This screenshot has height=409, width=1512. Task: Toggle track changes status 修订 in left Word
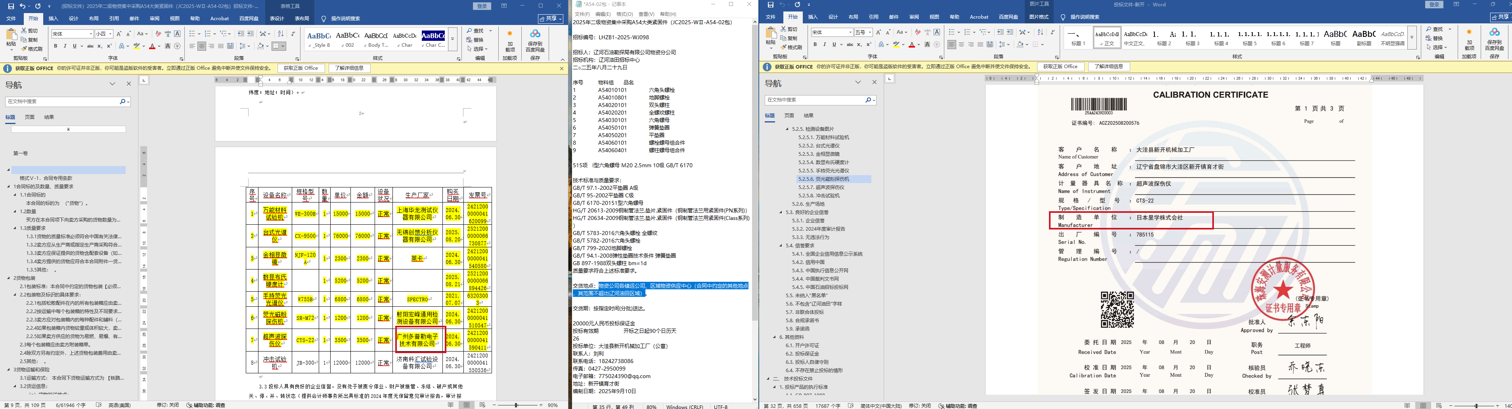[168, 405]
